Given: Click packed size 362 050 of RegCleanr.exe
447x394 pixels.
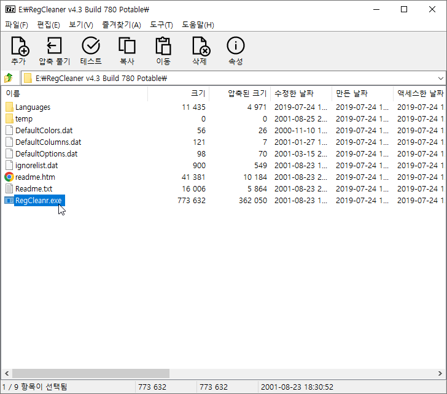Looking at the screenshot, I should [253, 201].
